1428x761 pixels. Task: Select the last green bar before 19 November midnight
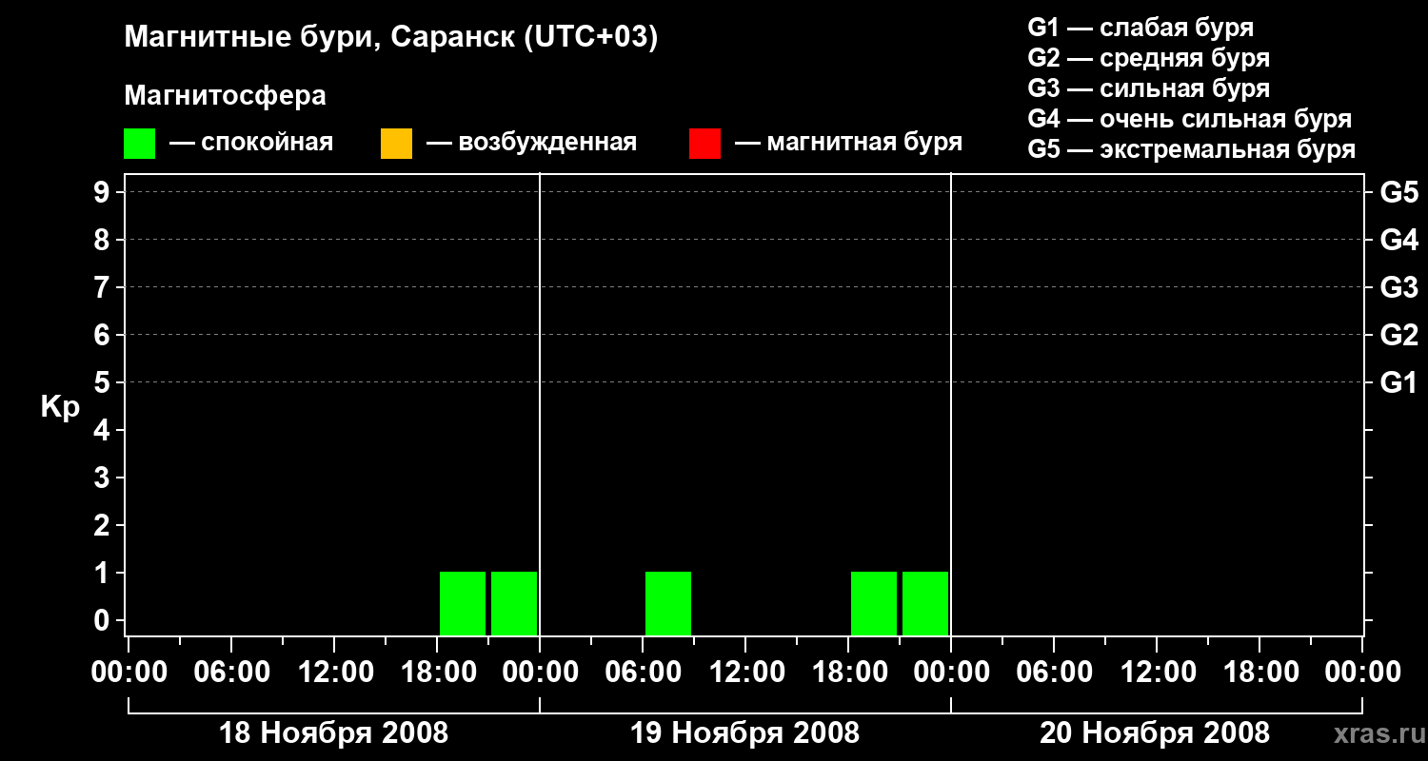coord(514,603)
